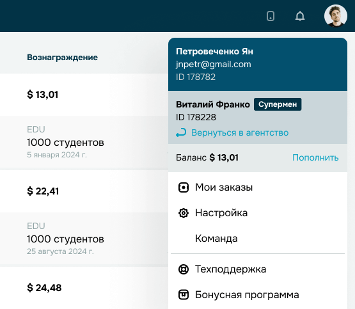Click the $ 22,41 reward value
The width and height of the screenshot is (355, 309).
click(x=43, y=191)
